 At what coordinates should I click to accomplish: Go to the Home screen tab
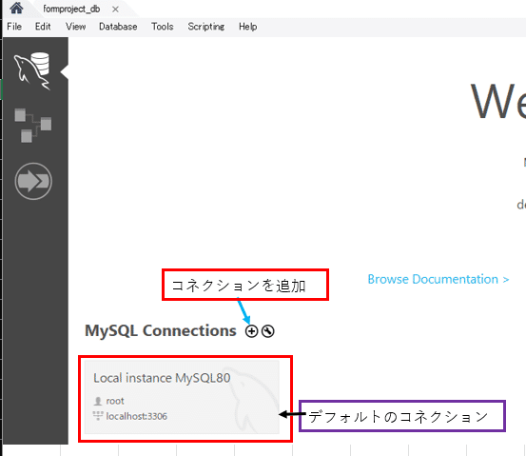coord(16,8)
